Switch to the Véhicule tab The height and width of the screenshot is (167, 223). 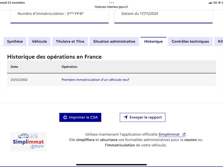[x=39, y=41]
